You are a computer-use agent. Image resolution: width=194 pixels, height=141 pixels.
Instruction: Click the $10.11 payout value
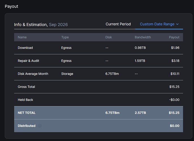[x=175, y=74]
